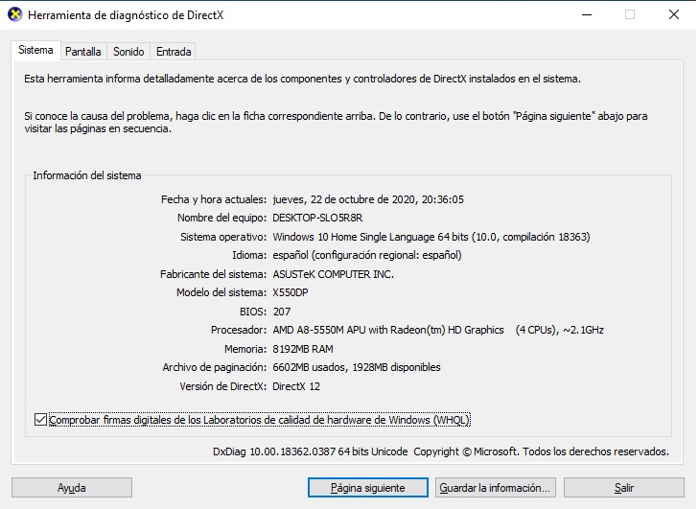Open the Pantalla tab

coord(83,52)
